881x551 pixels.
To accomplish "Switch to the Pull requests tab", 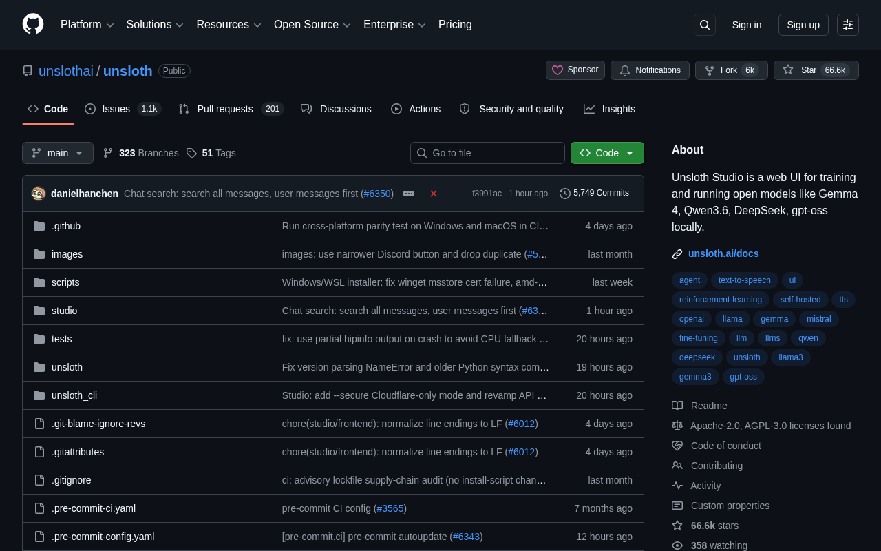I will click(231, 109).
